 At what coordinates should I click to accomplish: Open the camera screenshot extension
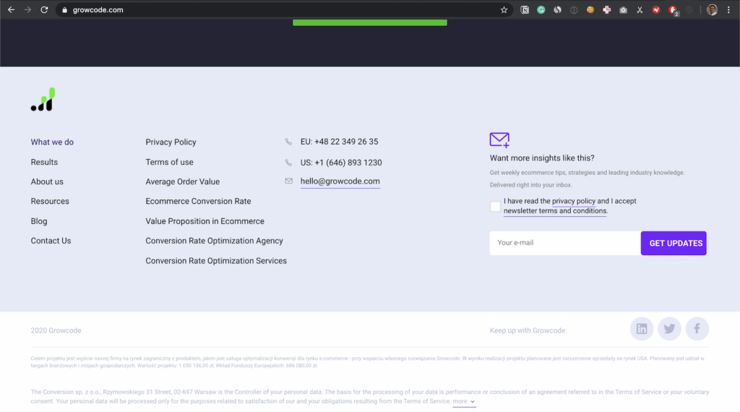pyautogui.click(x=624, y=10)
